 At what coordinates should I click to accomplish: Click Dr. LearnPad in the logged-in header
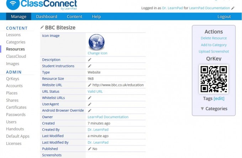tap(172, 8)
